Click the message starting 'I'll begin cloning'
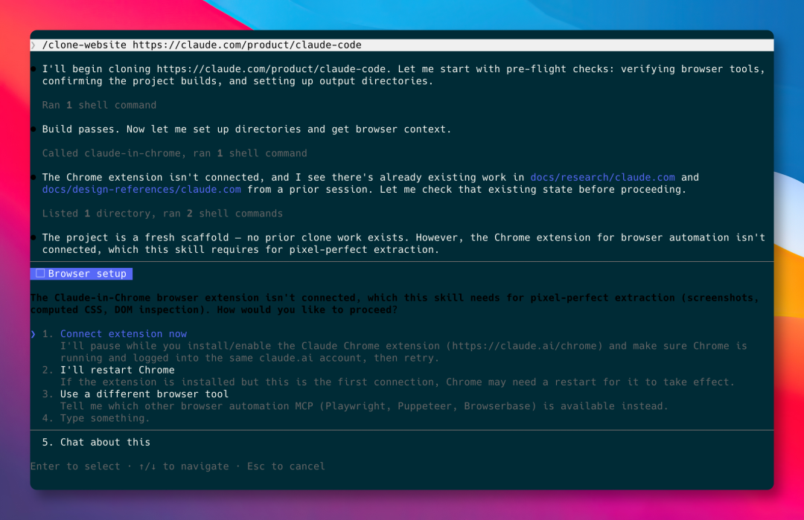This screenshot has width=804, height=520. (403, 75)
